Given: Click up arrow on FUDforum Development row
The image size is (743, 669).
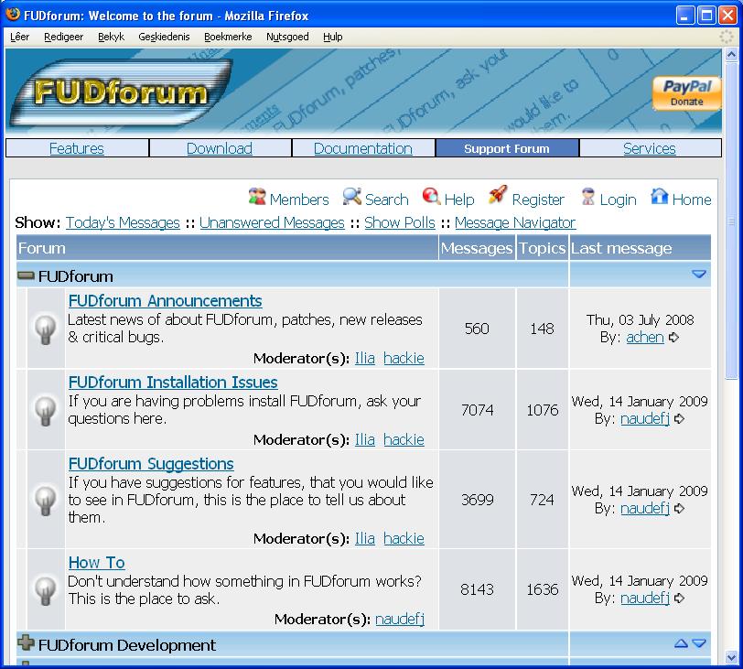Looking at the screenshot, I should [681, 644].
